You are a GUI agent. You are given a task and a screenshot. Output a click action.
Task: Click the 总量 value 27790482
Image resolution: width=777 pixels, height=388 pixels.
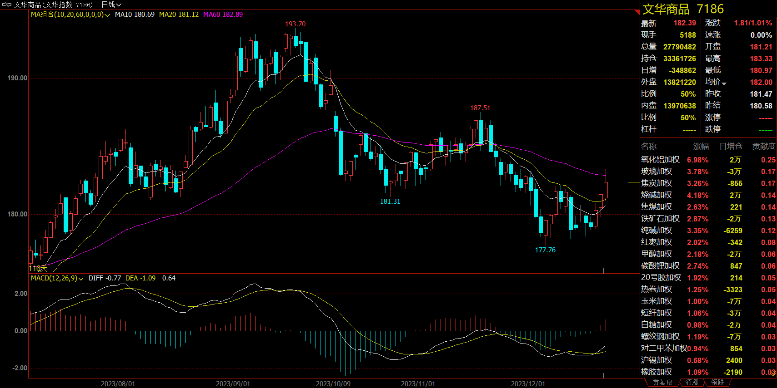(x=680, y=47)
